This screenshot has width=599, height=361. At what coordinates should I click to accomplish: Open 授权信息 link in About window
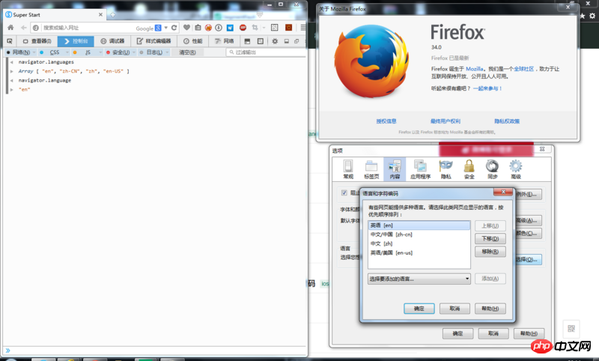click(x=386, y=121)
